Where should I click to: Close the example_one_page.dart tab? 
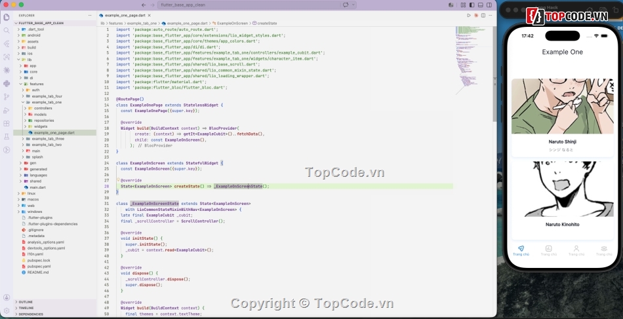pyautogui.click(x=150, y=16)
